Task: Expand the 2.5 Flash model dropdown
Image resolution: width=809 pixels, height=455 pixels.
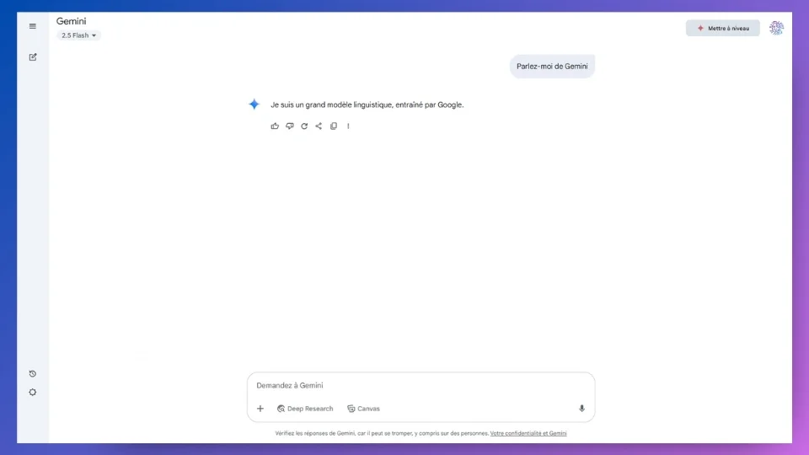Action: click(x=78, y=35)
